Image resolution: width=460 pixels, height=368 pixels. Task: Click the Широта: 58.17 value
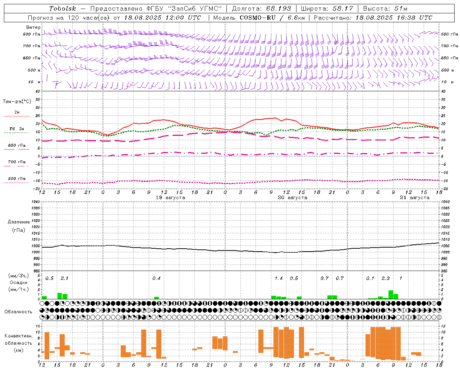pos(327,9)
